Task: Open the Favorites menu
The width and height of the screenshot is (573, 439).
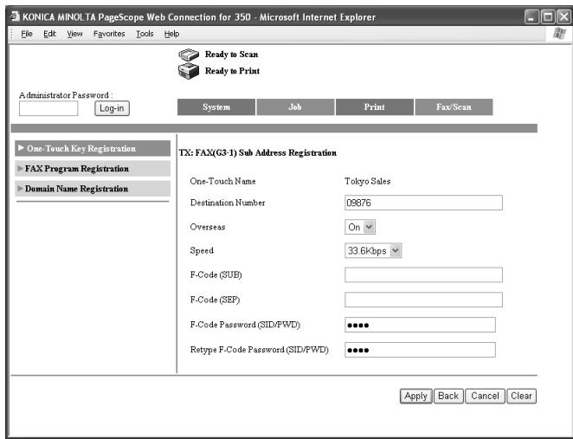Action: pos(109,34)
